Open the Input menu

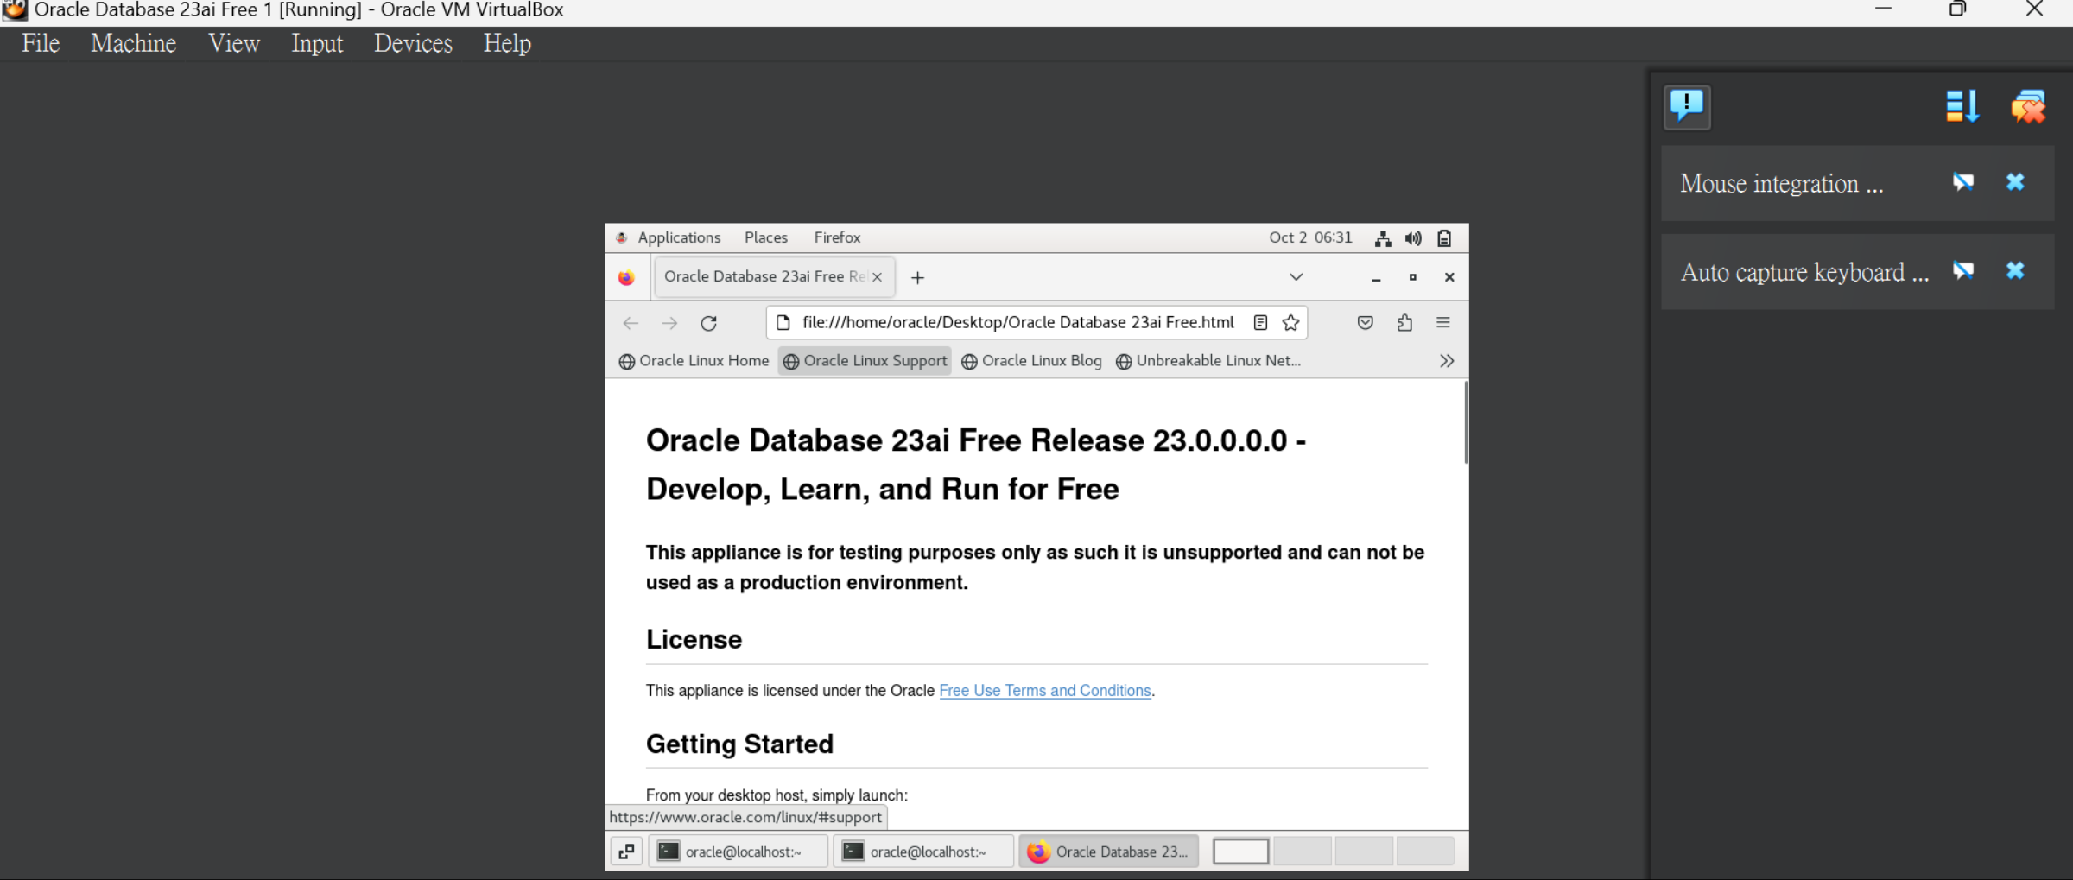coord(317,43)
